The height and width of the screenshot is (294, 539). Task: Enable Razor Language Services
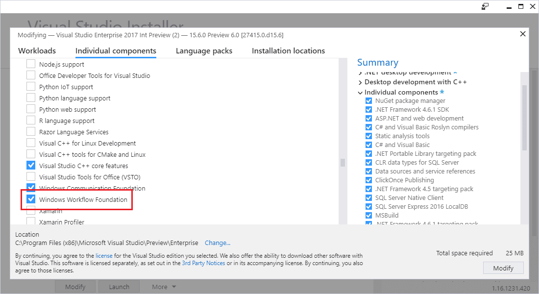[31, 132]
